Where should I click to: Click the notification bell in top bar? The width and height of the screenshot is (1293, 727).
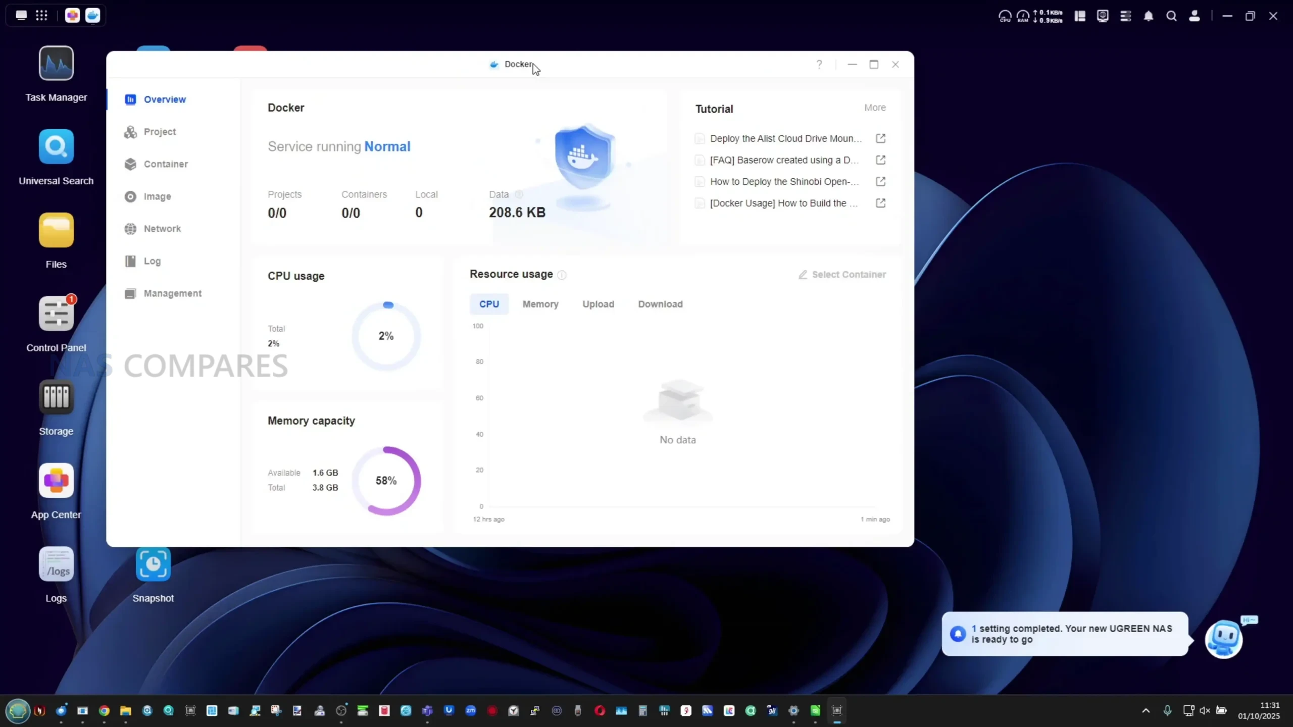click(x=1148, y=16)
